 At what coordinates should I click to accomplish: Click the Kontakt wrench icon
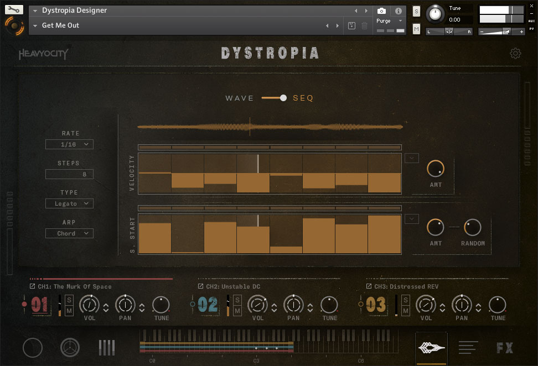pyautogui.click(x=14, y=10)
